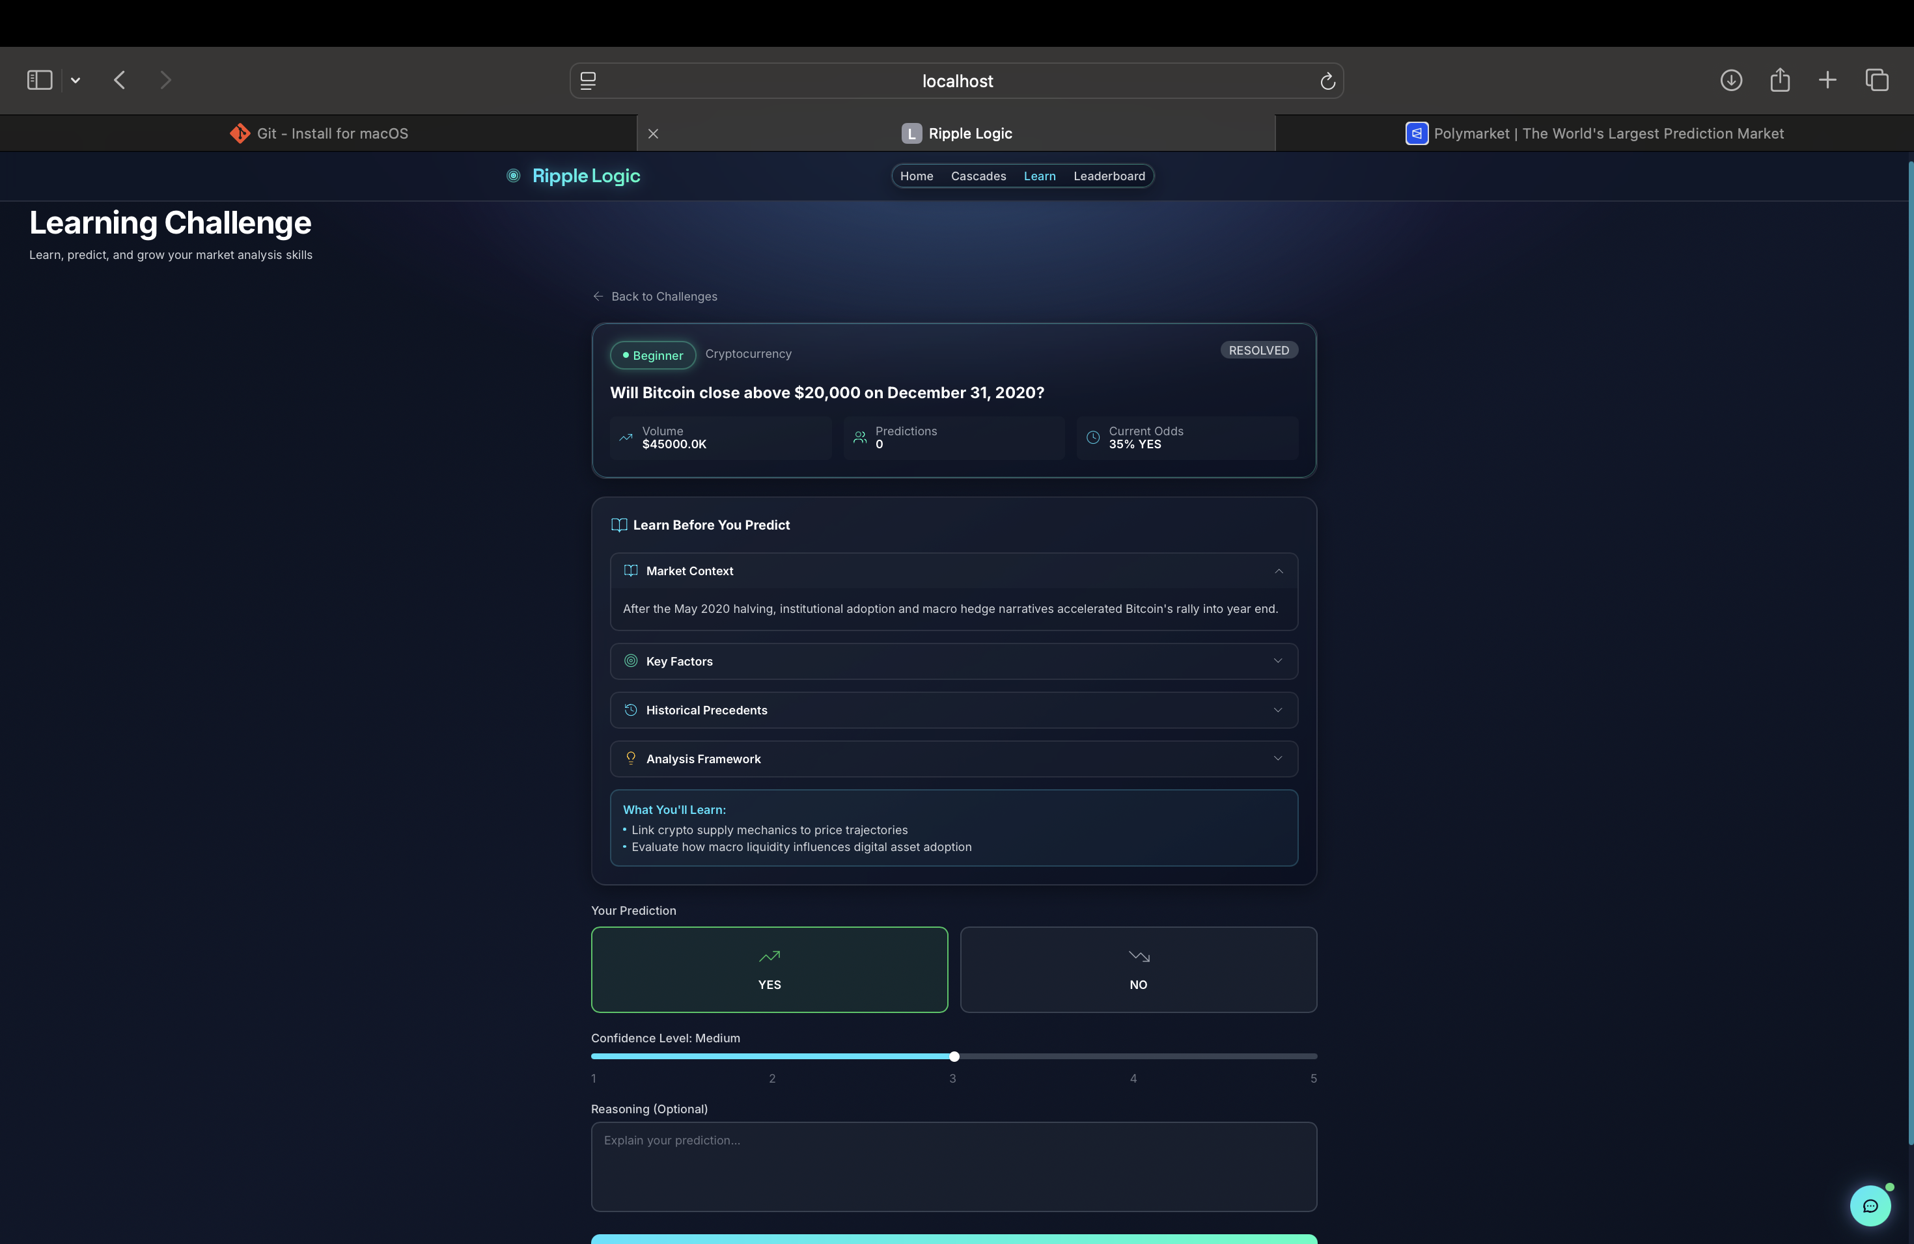Image resolution: width=1914 pixels, height=1244 pixels.
Task: Click the Reasoning text box
Action: [x=953, y=1166]
